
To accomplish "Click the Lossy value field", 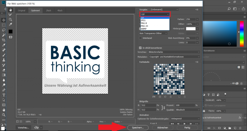I will coord(191,42).
